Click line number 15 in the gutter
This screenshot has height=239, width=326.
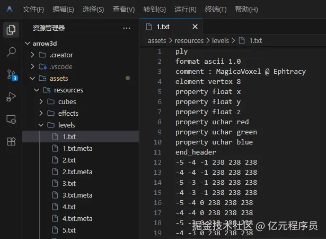click(157, 193)
